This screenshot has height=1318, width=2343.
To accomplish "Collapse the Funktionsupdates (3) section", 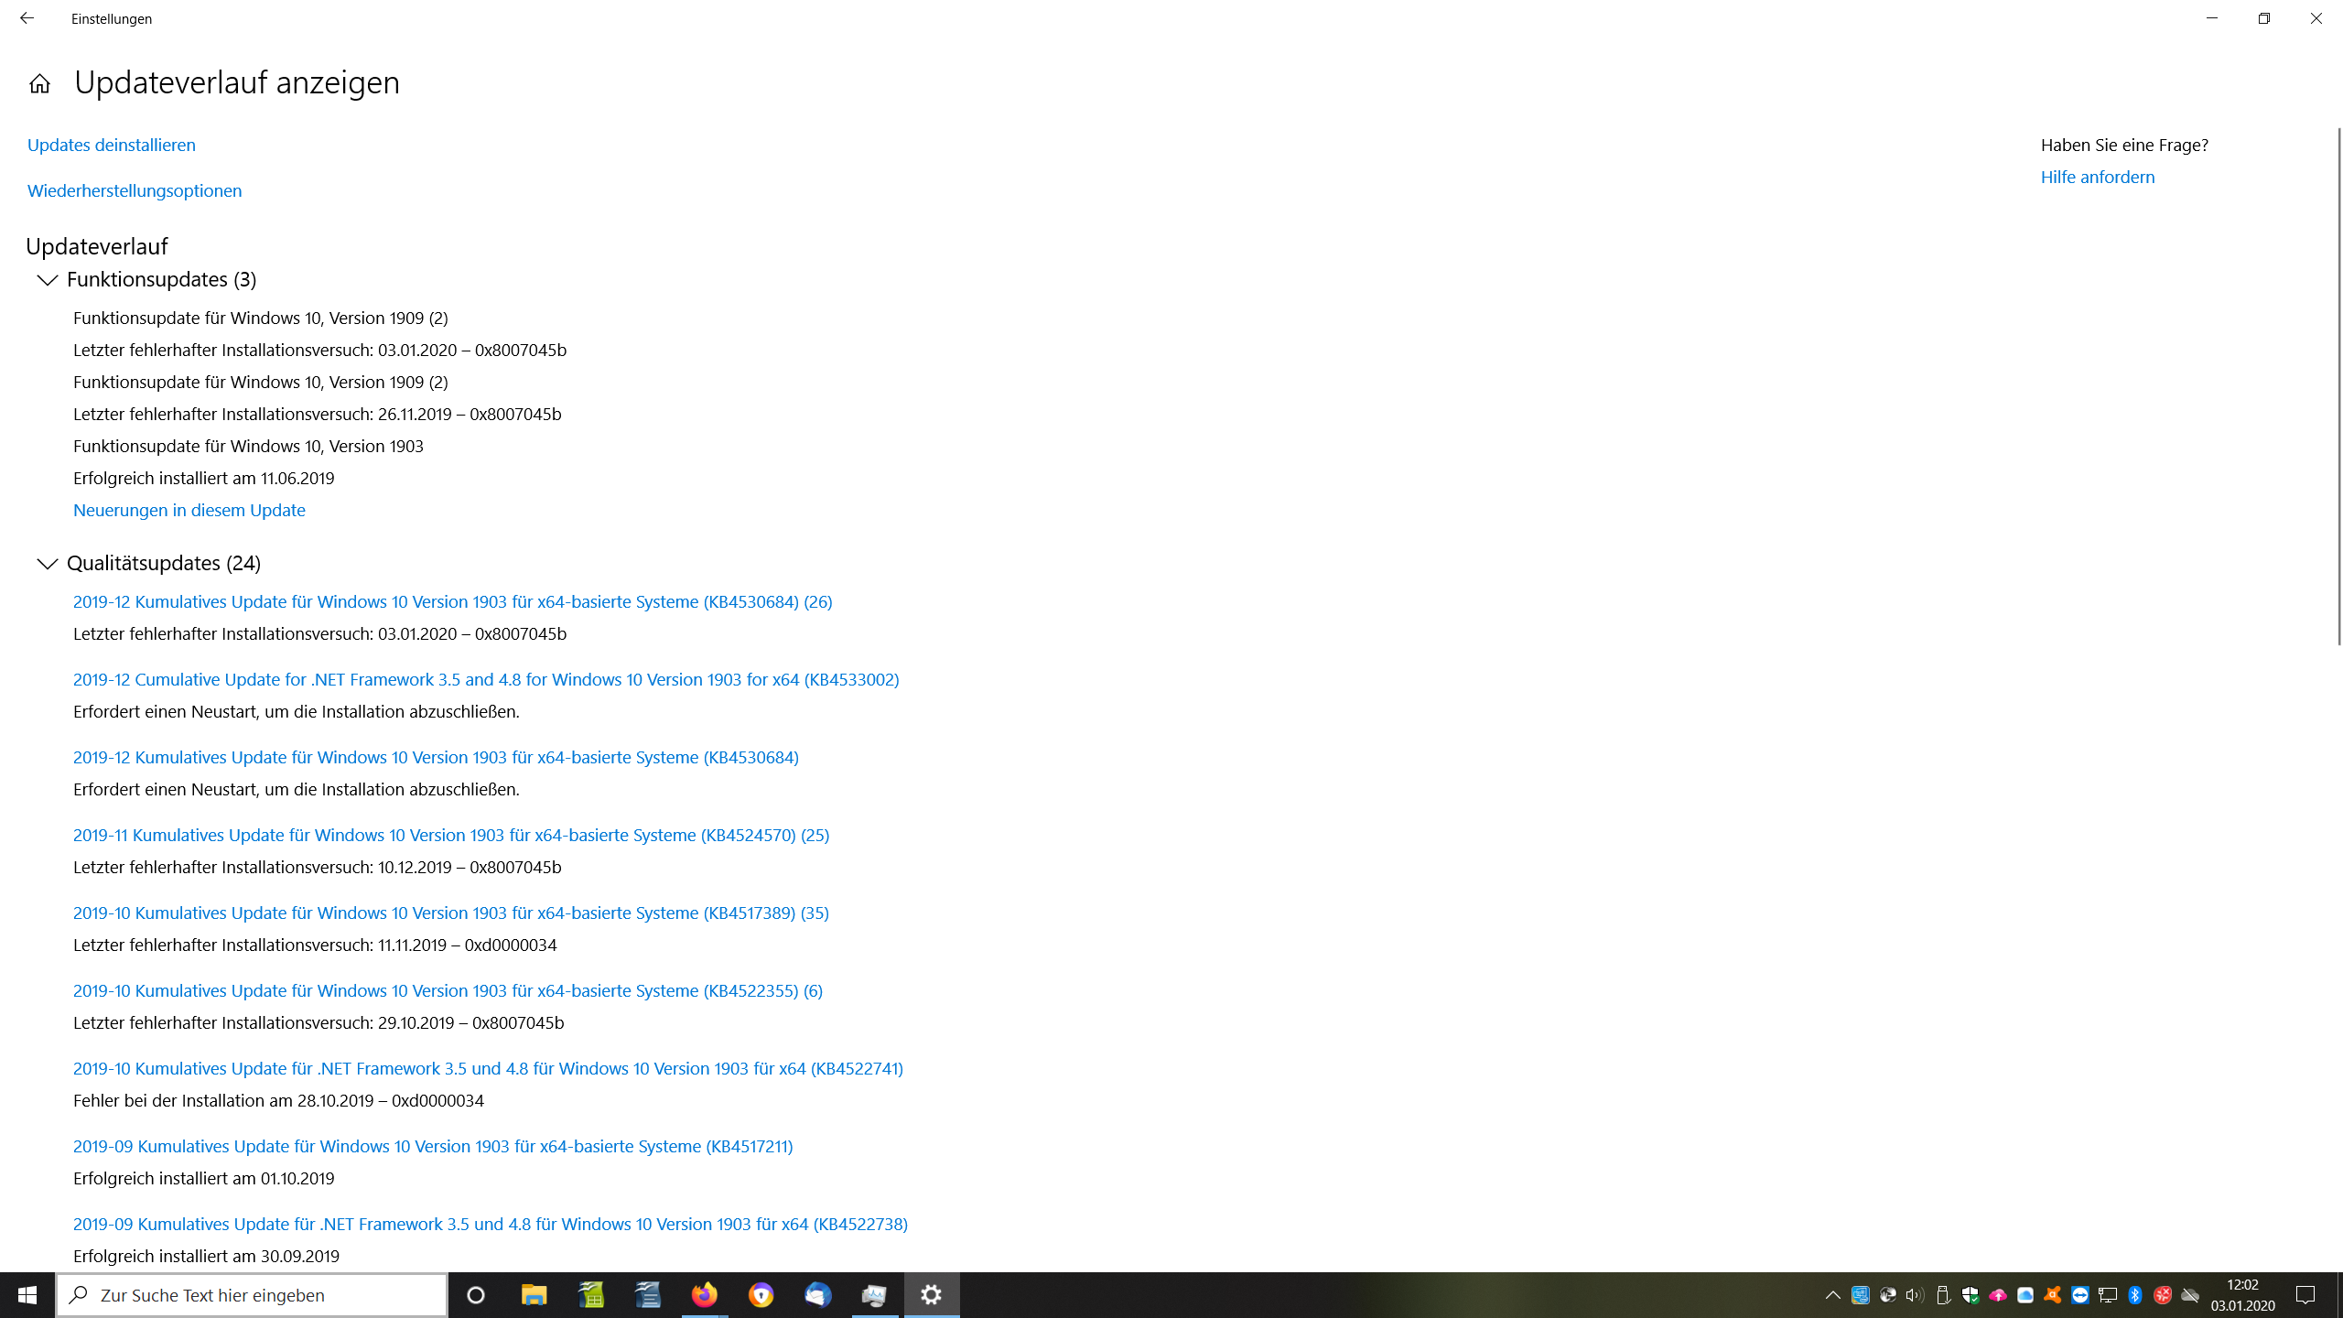I will pyautogui.click(x=48, y=280).
